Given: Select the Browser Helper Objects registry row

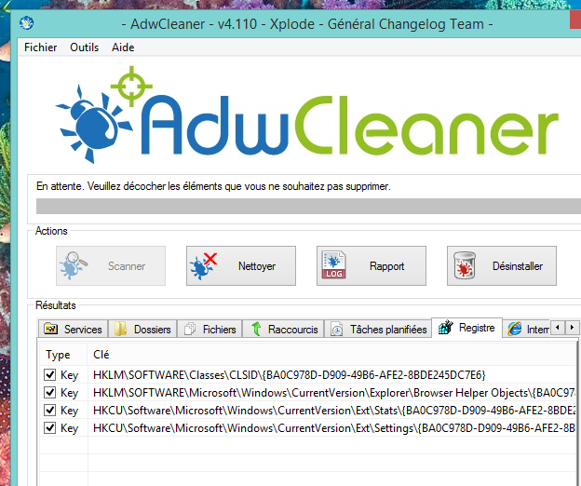Looking at the screenshot, I should coord(307,393).
